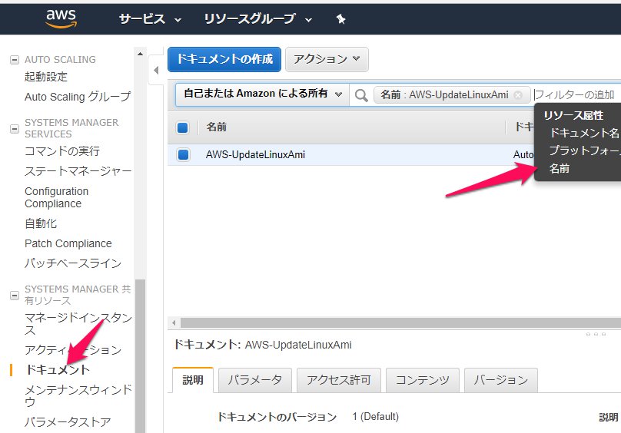Switch to the コンテンツ tab
Viewport: 621px width, 433px height.
coord(423,379)
